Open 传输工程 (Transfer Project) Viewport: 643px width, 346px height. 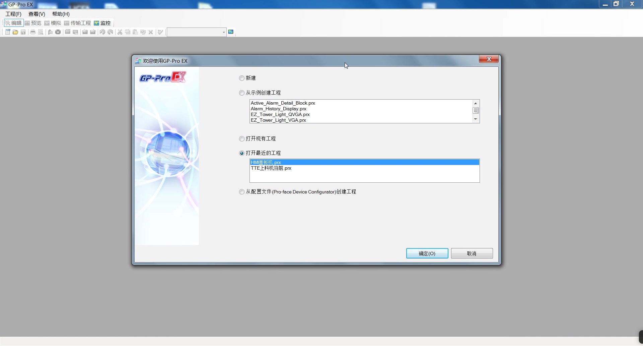coord(77,23)
